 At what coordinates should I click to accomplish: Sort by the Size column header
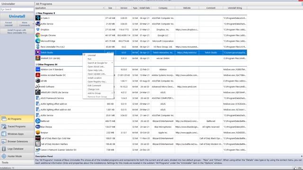pyautogui.click(x=110, y=8)
